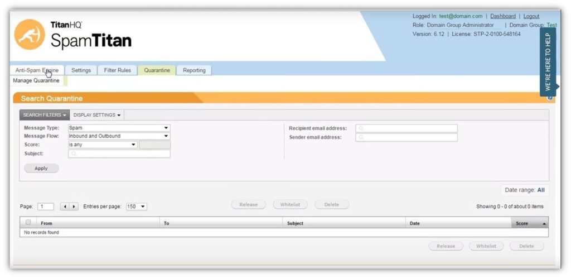Switch to the Reporting tab

pyautogui.click(x=194, y=70)
